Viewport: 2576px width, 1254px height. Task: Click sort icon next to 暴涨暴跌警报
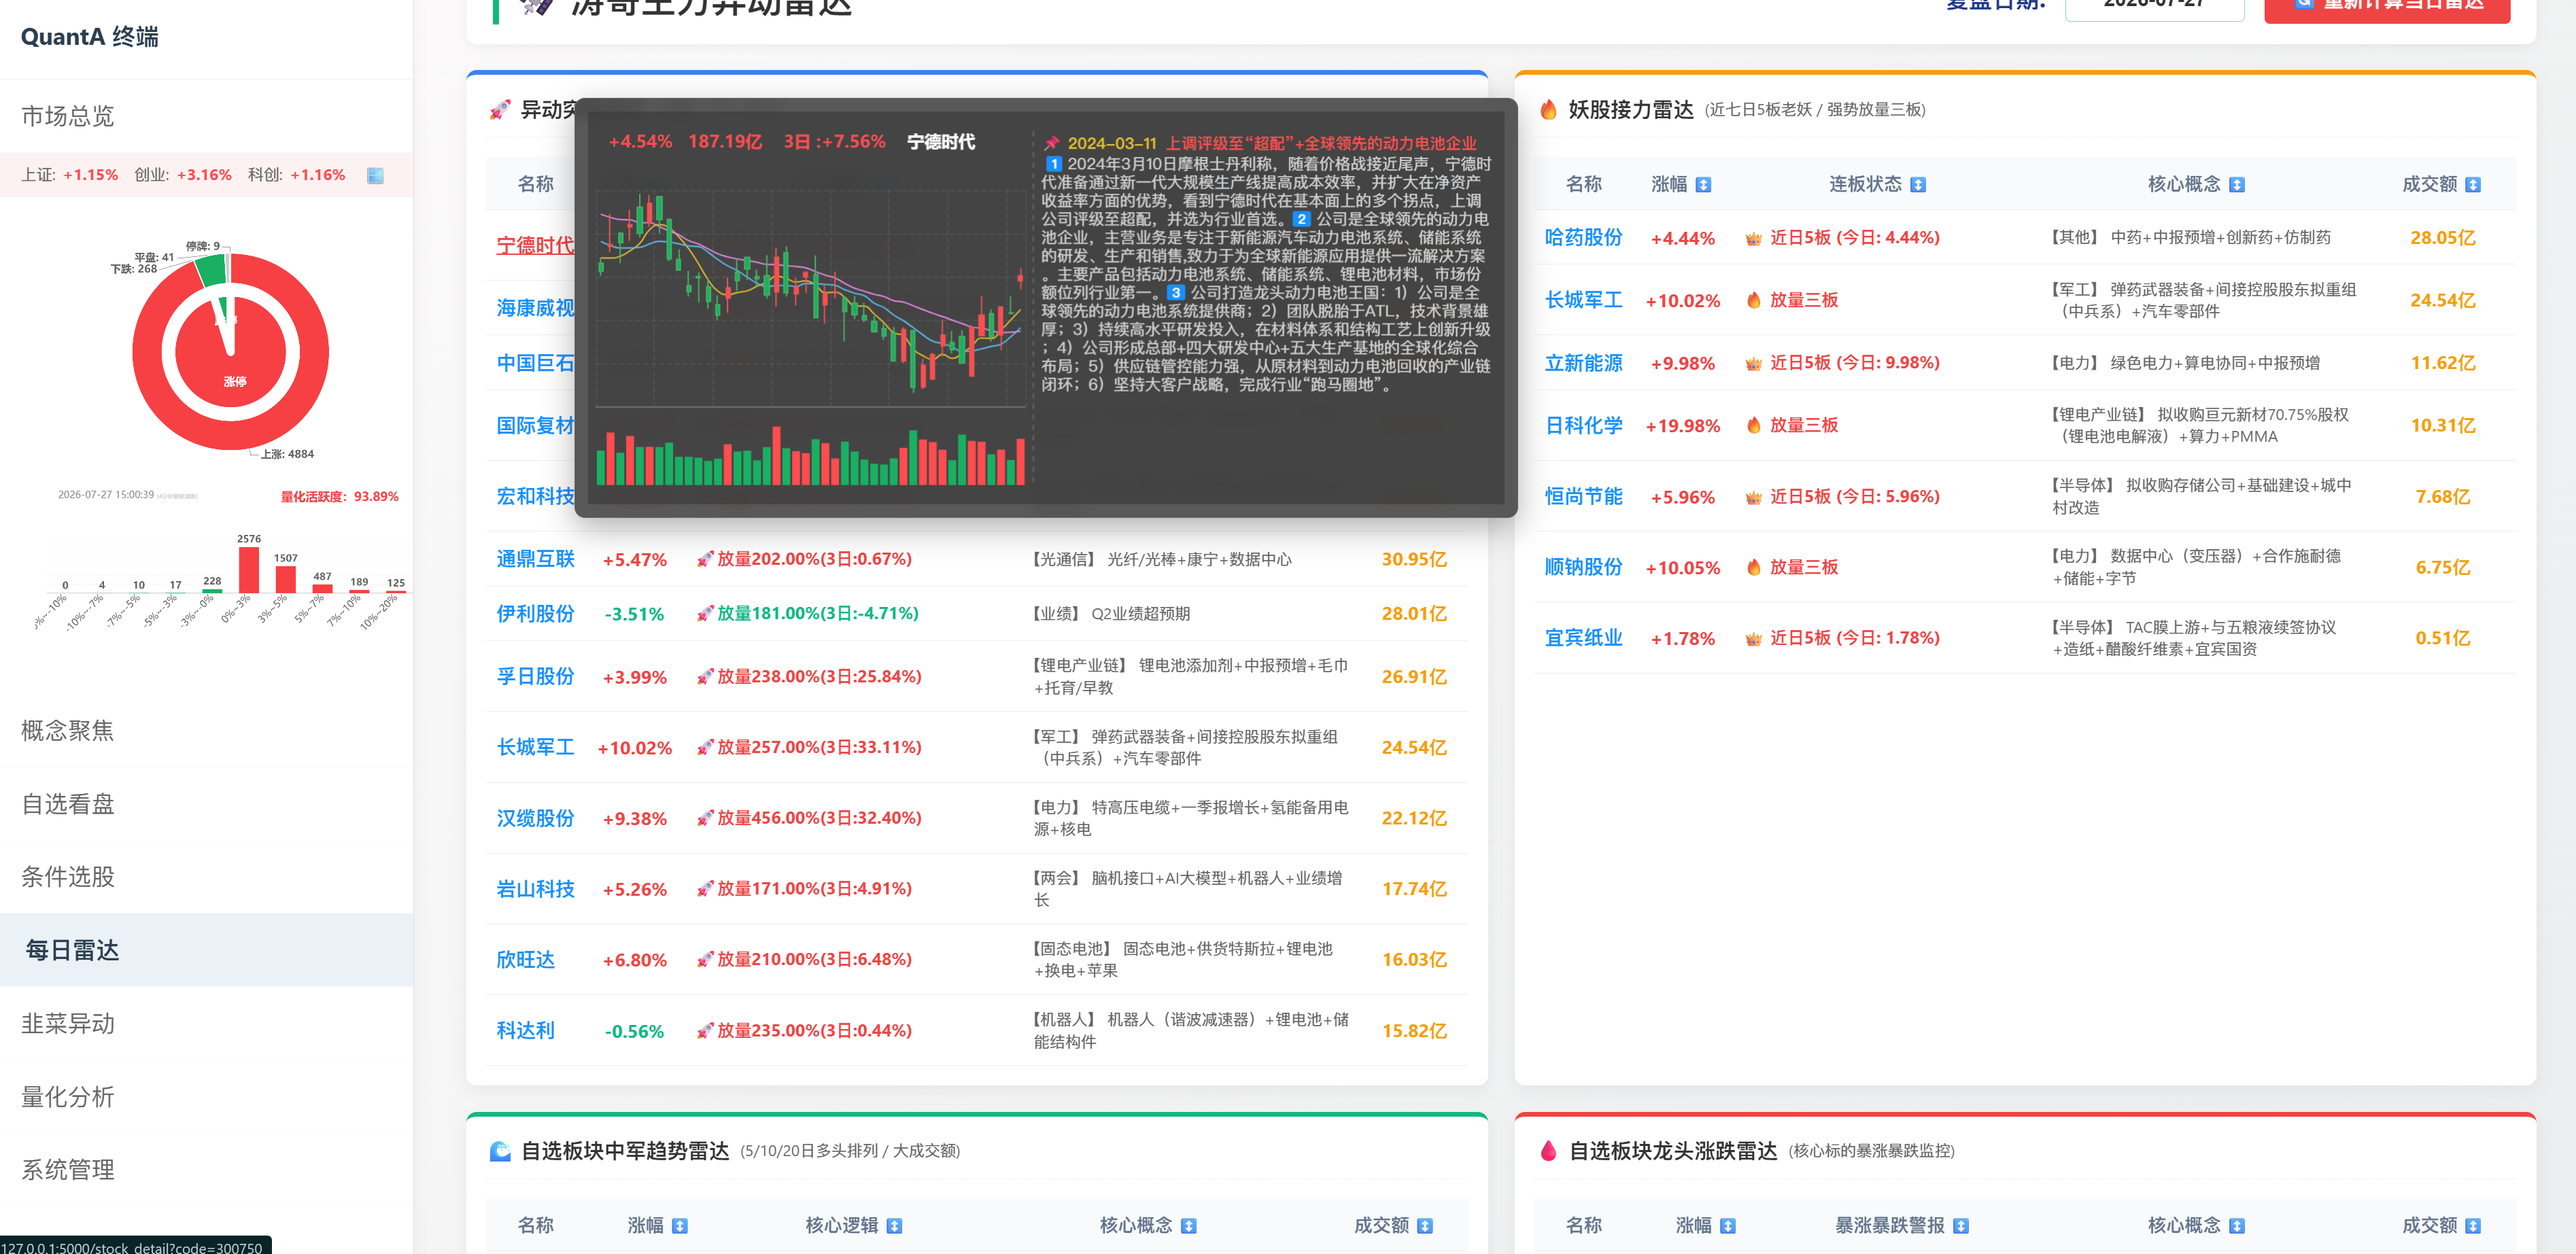(1961, 1226)
